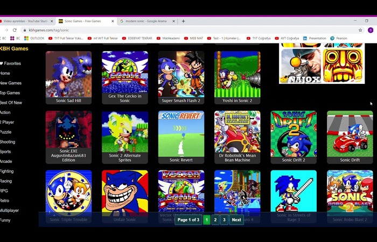Open the Arcade category
377x242 pixels.
(x=6, y=161)
